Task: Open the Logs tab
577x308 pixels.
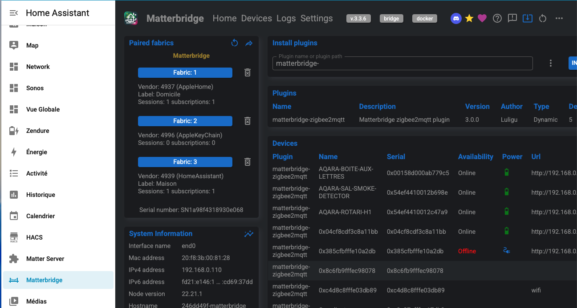Action: [286, 18]
